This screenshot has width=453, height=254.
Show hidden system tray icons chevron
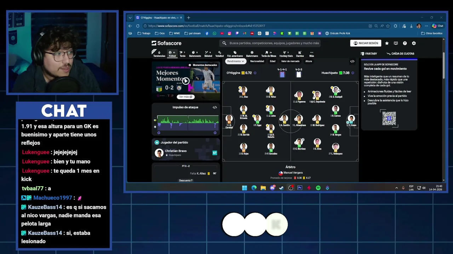click(x=396, y=188)
